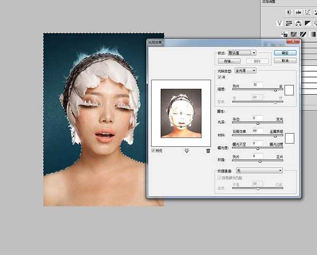Image resolution: width=317 pixels, height=255 pixels.
Task: Add a Black & White adjustment from the Adjustments panel
Action: pos(307,23)
